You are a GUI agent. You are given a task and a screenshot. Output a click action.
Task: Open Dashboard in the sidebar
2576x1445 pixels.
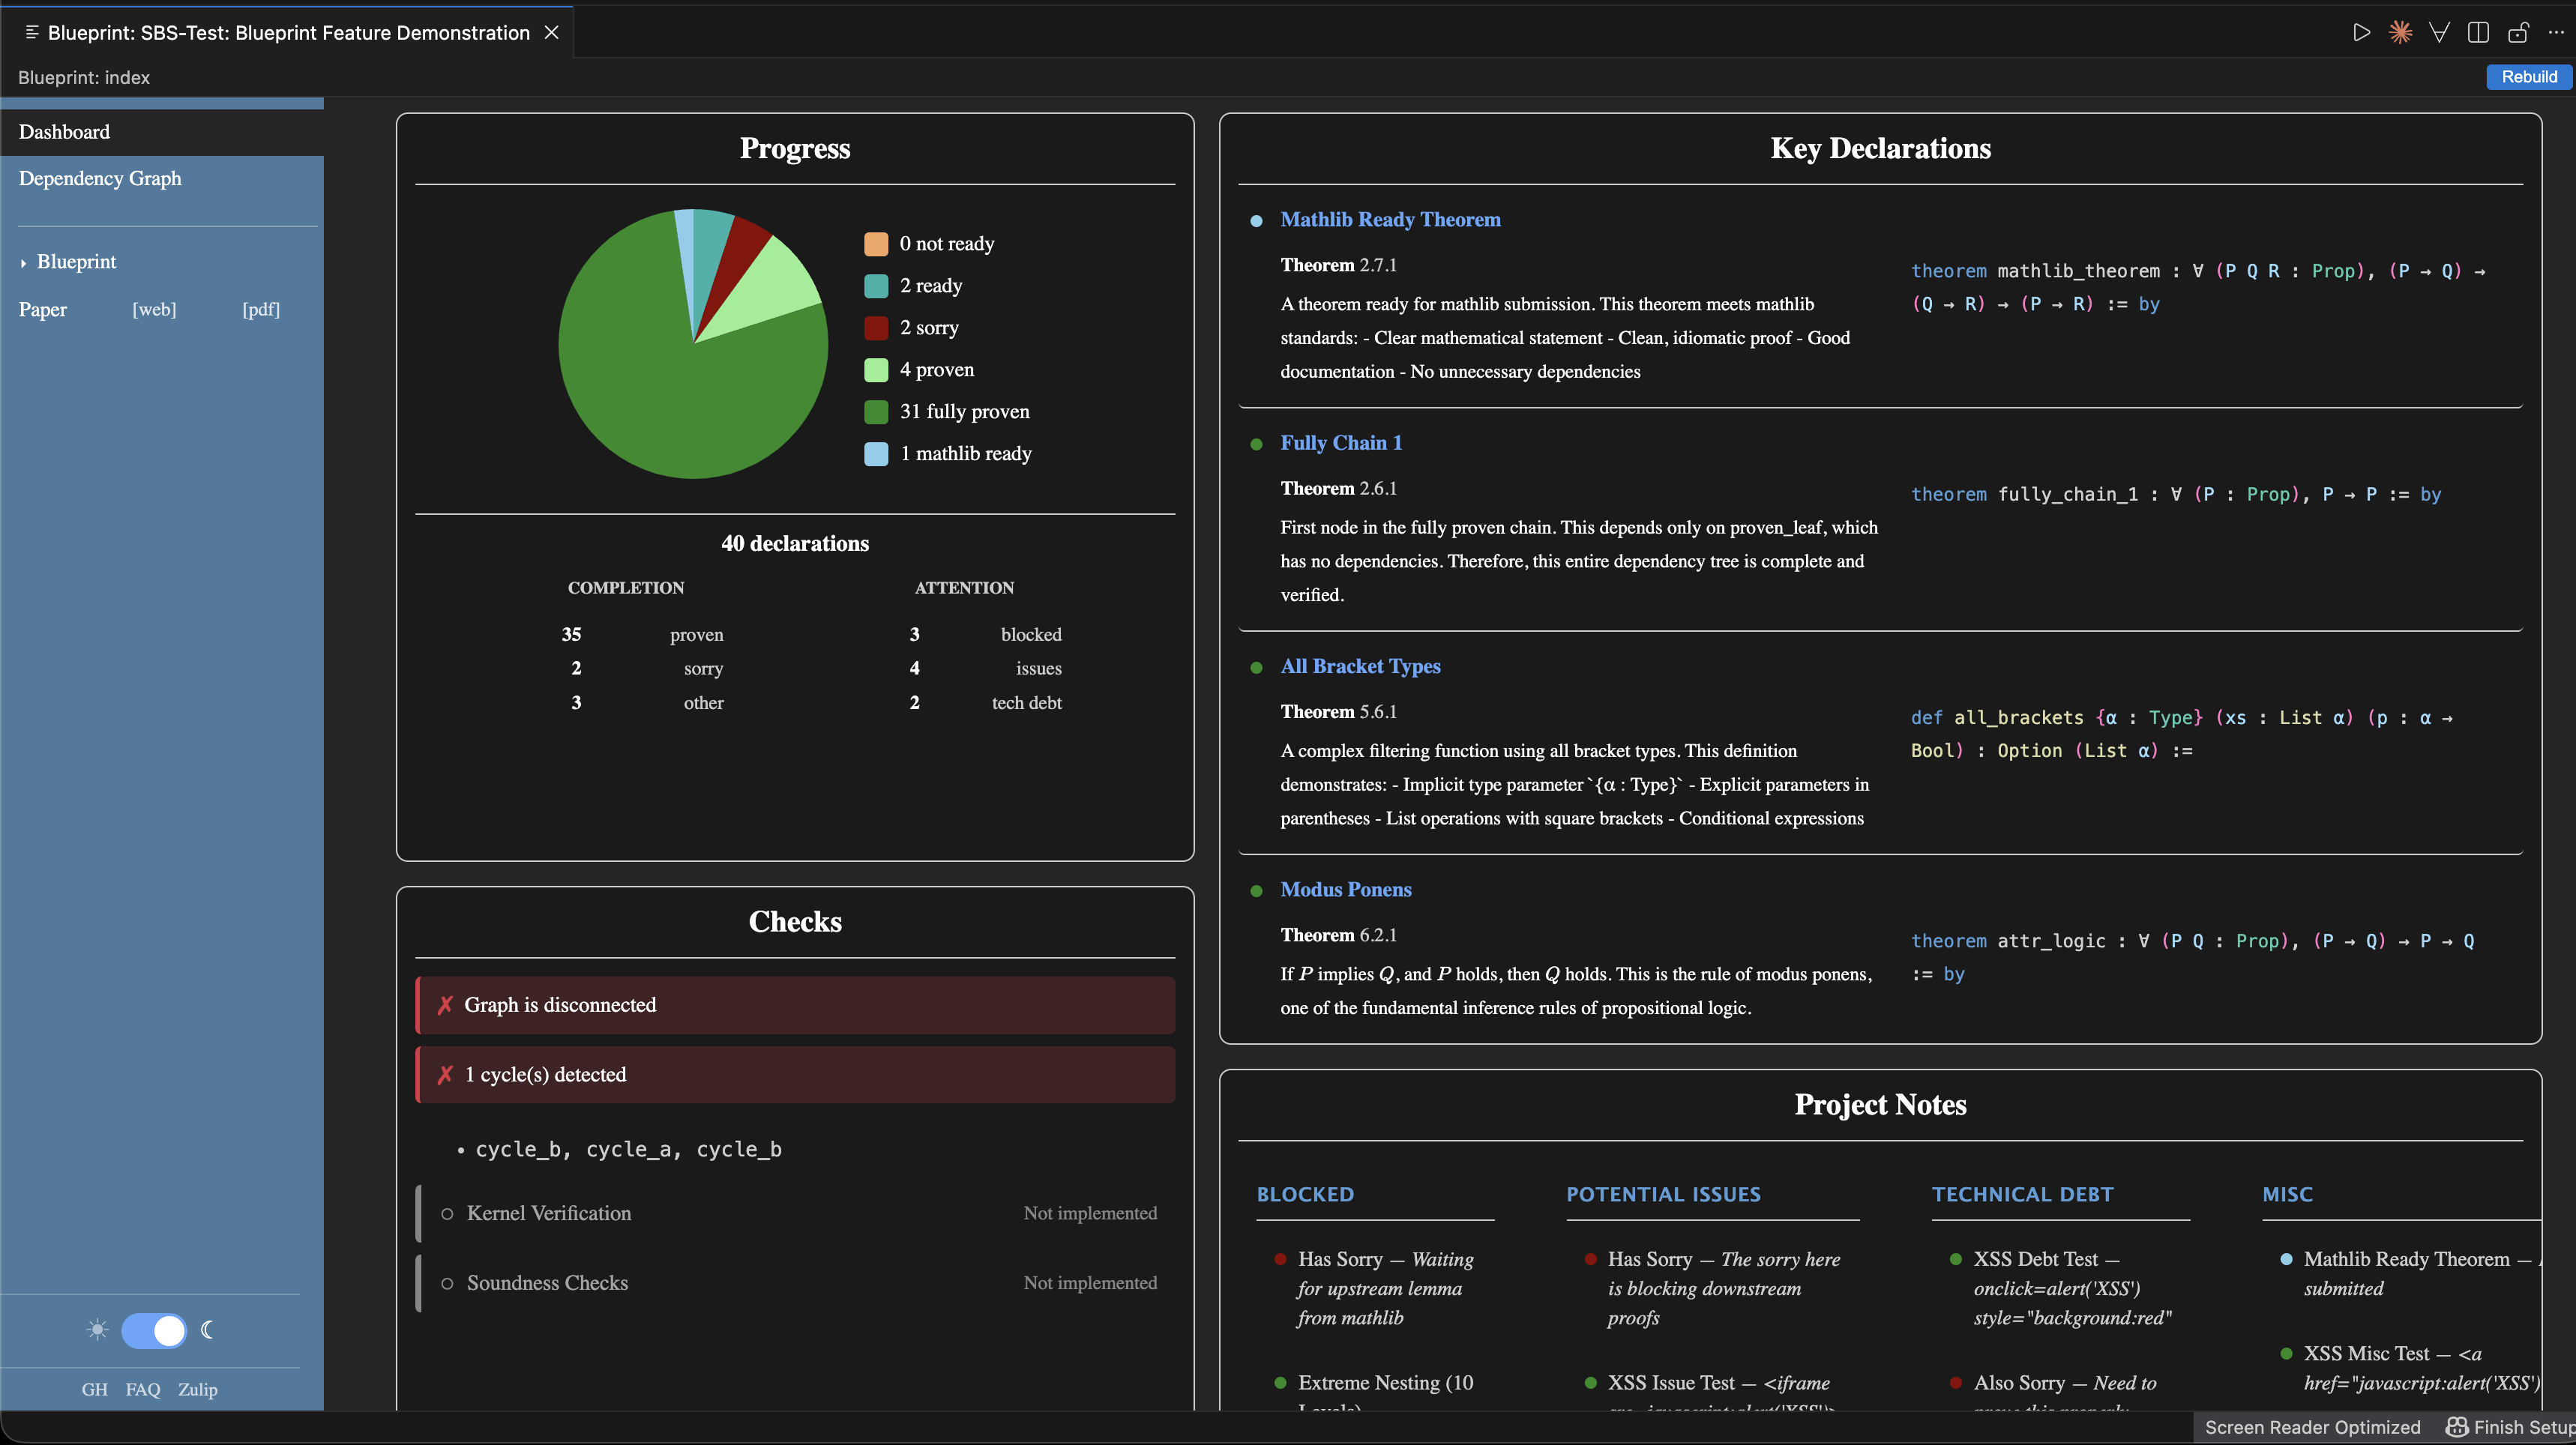(64, 132)
